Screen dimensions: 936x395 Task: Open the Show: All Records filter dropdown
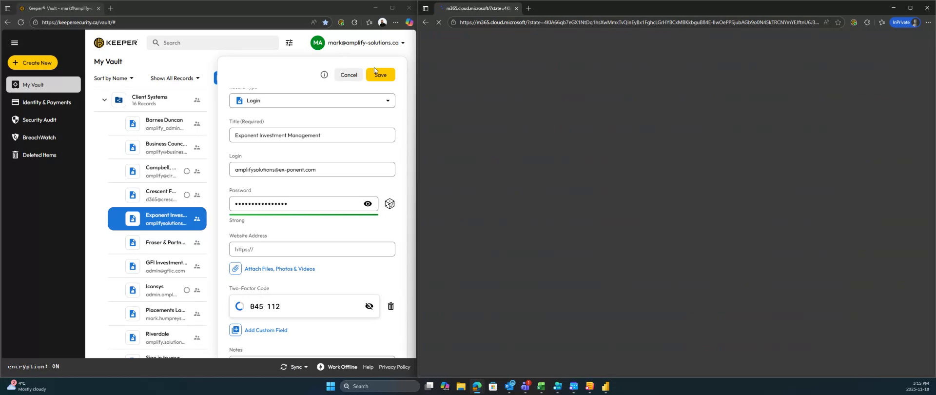pyautogui.click(x=175, y=79)
